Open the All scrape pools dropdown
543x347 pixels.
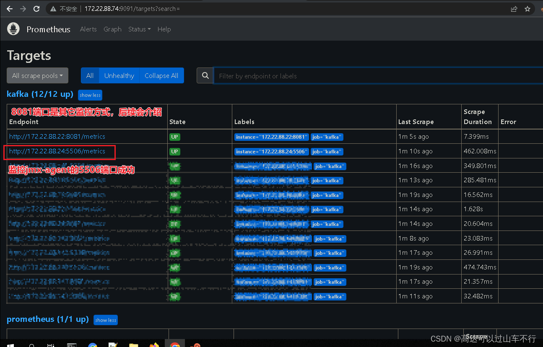[x=37, y=75]
